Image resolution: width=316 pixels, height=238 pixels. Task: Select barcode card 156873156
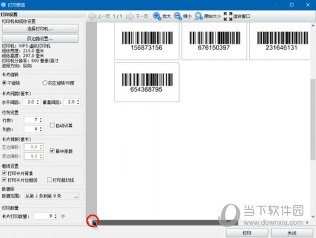point(147,41)
